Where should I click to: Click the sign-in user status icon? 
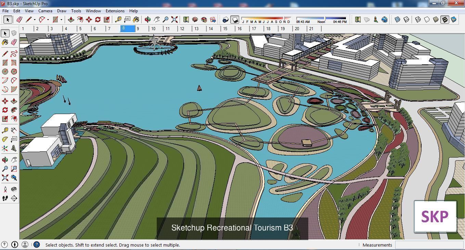coord(25,245)
